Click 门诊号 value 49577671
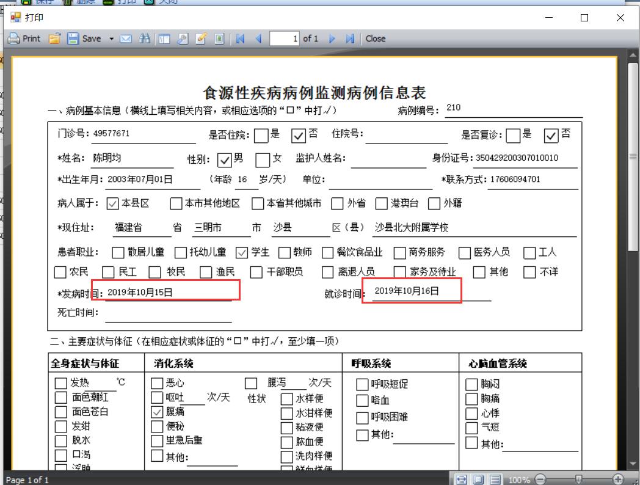Image resolution: width=640 pixels, height=485 pixels. 111,134
